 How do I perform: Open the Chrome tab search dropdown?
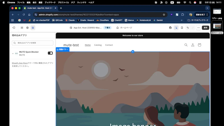pos(207,8)
